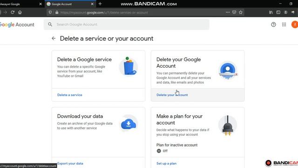
Task: Open the Library icon in toolbar
Action: [x=271, y=13]
